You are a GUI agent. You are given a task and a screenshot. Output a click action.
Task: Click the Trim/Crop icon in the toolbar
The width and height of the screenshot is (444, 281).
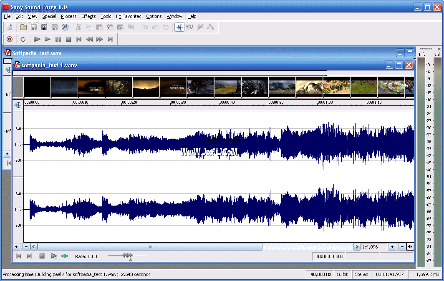point(131,27)
